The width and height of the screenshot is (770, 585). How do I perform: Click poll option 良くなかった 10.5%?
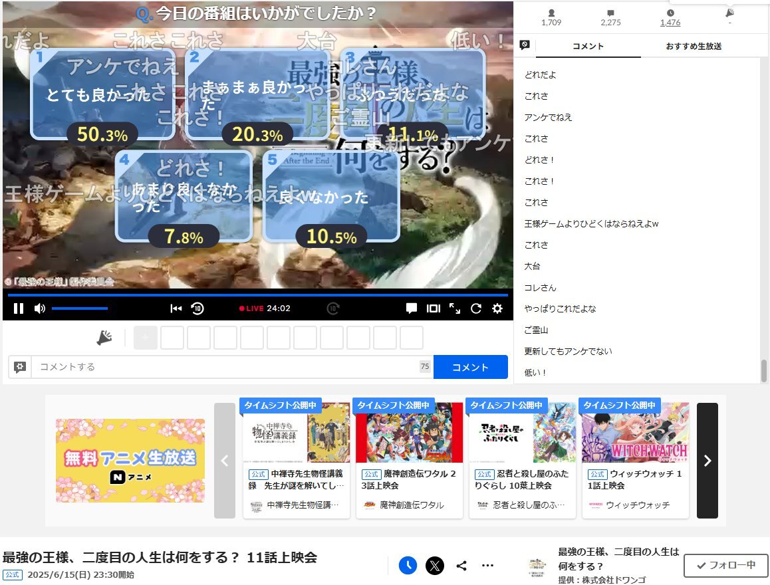(331, 197)
